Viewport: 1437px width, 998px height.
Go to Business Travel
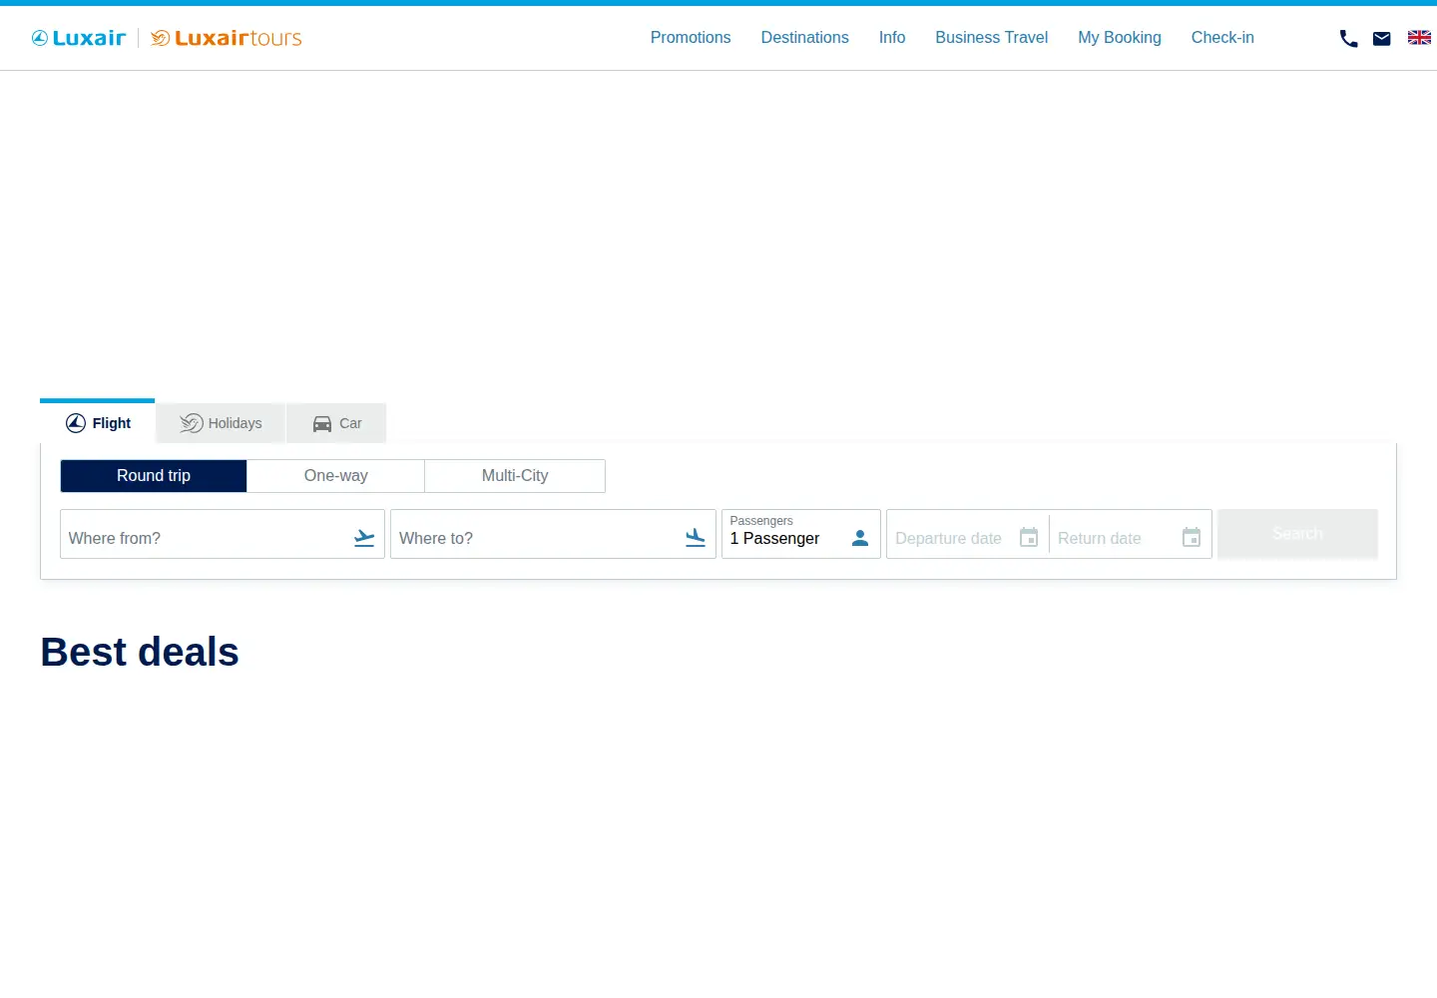pyautogui.click(x=992, y=38)
